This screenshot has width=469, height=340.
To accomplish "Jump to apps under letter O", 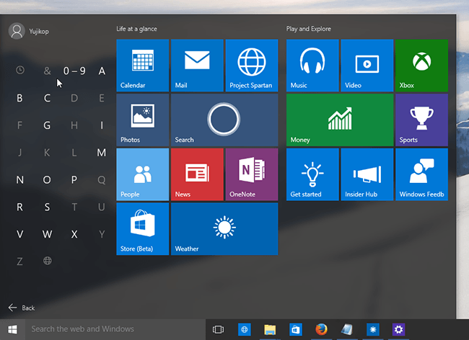I will pos(47,180).
